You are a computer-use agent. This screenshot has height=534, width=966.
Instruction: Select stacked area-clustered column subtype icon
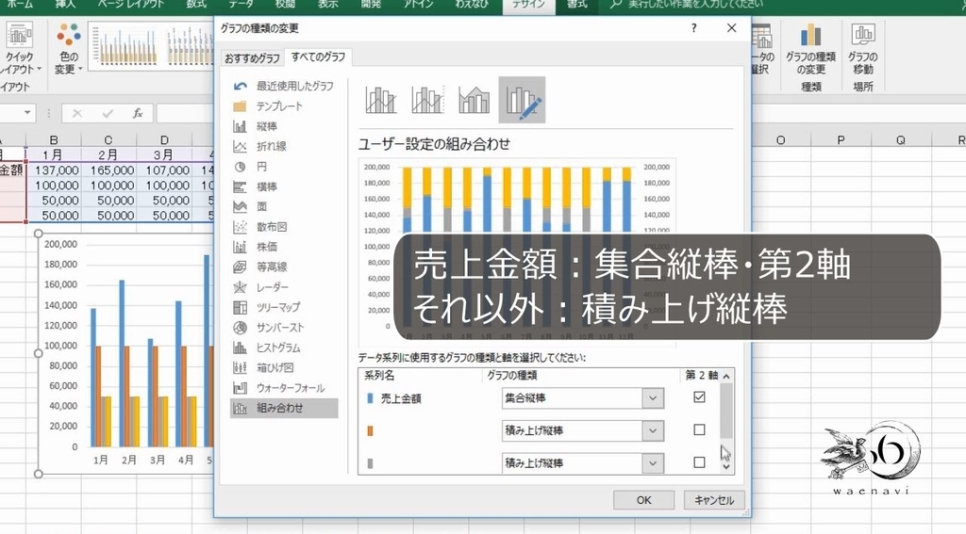pyautogui.click(x=474, y=100)
